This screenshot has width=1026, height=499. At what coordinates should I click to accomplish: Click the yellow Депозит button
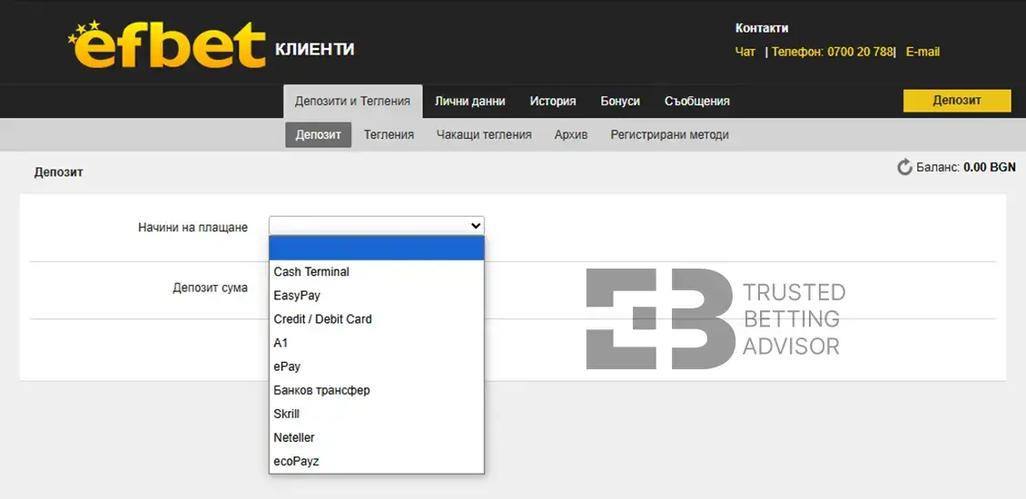pos(957,101)
